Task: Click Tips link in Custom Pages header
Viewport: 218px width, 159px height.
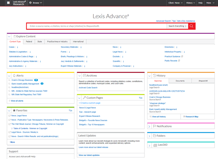Action: [x=140, y=98]
